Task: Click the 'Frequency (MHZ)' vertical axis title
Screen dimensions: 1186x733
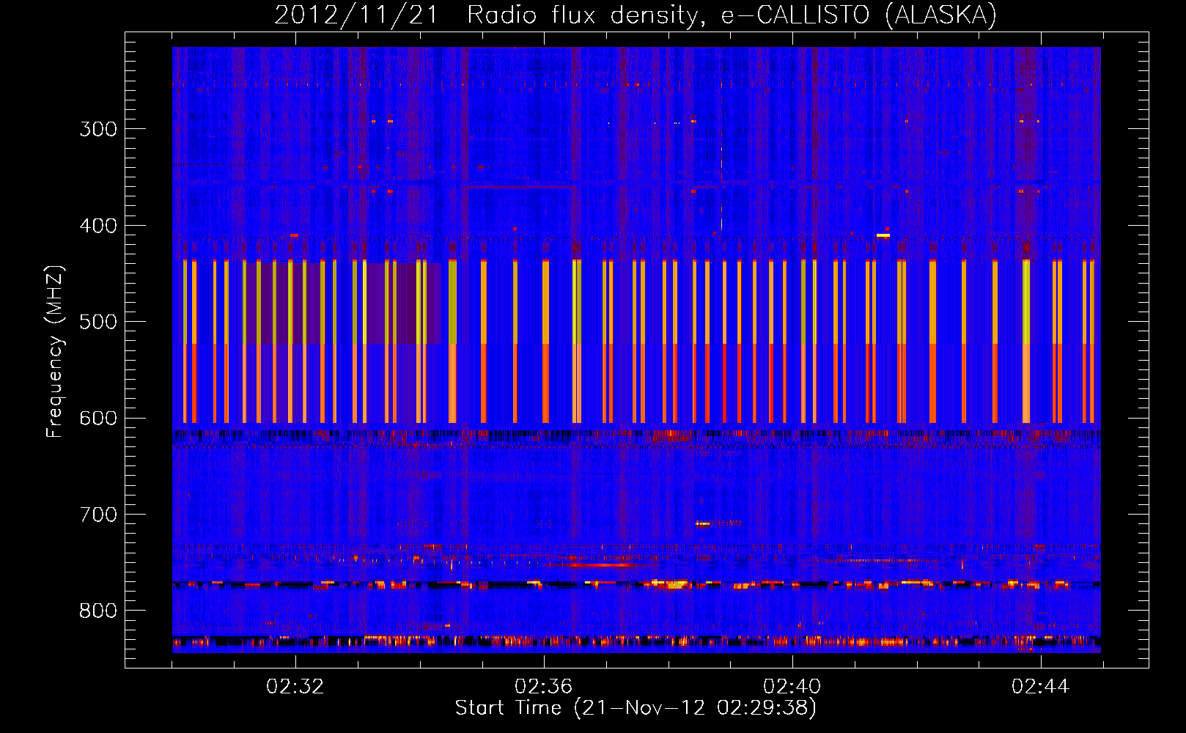Action: pos(55,352)
